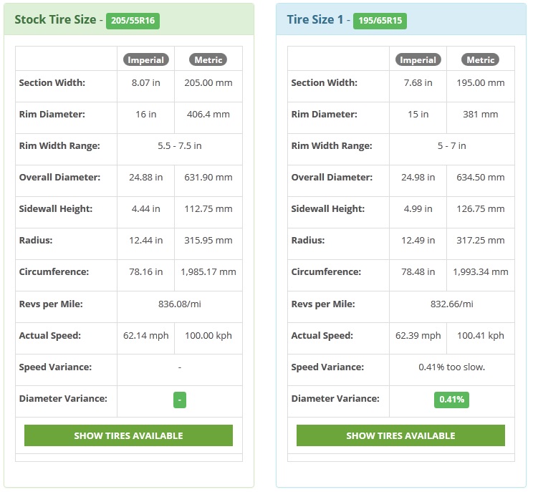Select the Metric badge in the Tire Size 1 table
The height and width of the screenshot is (492, 533).
point(480,60)
